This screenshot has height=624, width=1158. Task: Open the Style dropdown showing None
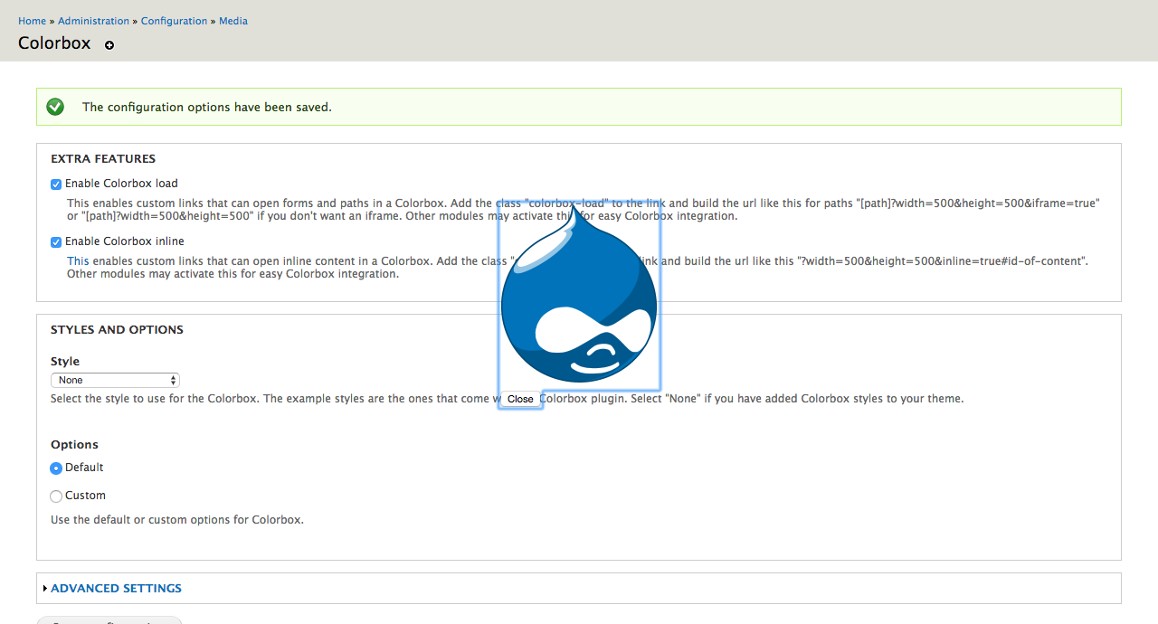(115, 380)
